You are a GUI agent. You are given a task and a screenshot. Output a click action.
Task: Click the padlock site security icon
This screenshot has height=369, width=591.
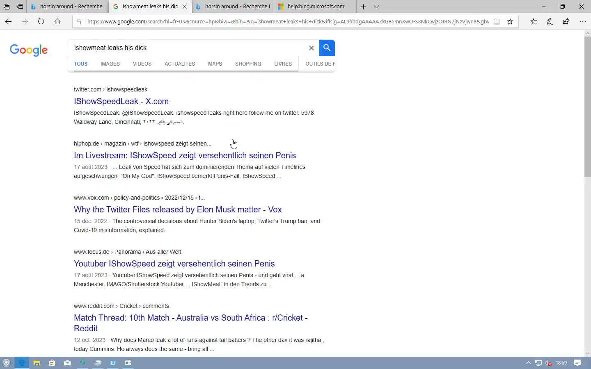tap(79, 21)
